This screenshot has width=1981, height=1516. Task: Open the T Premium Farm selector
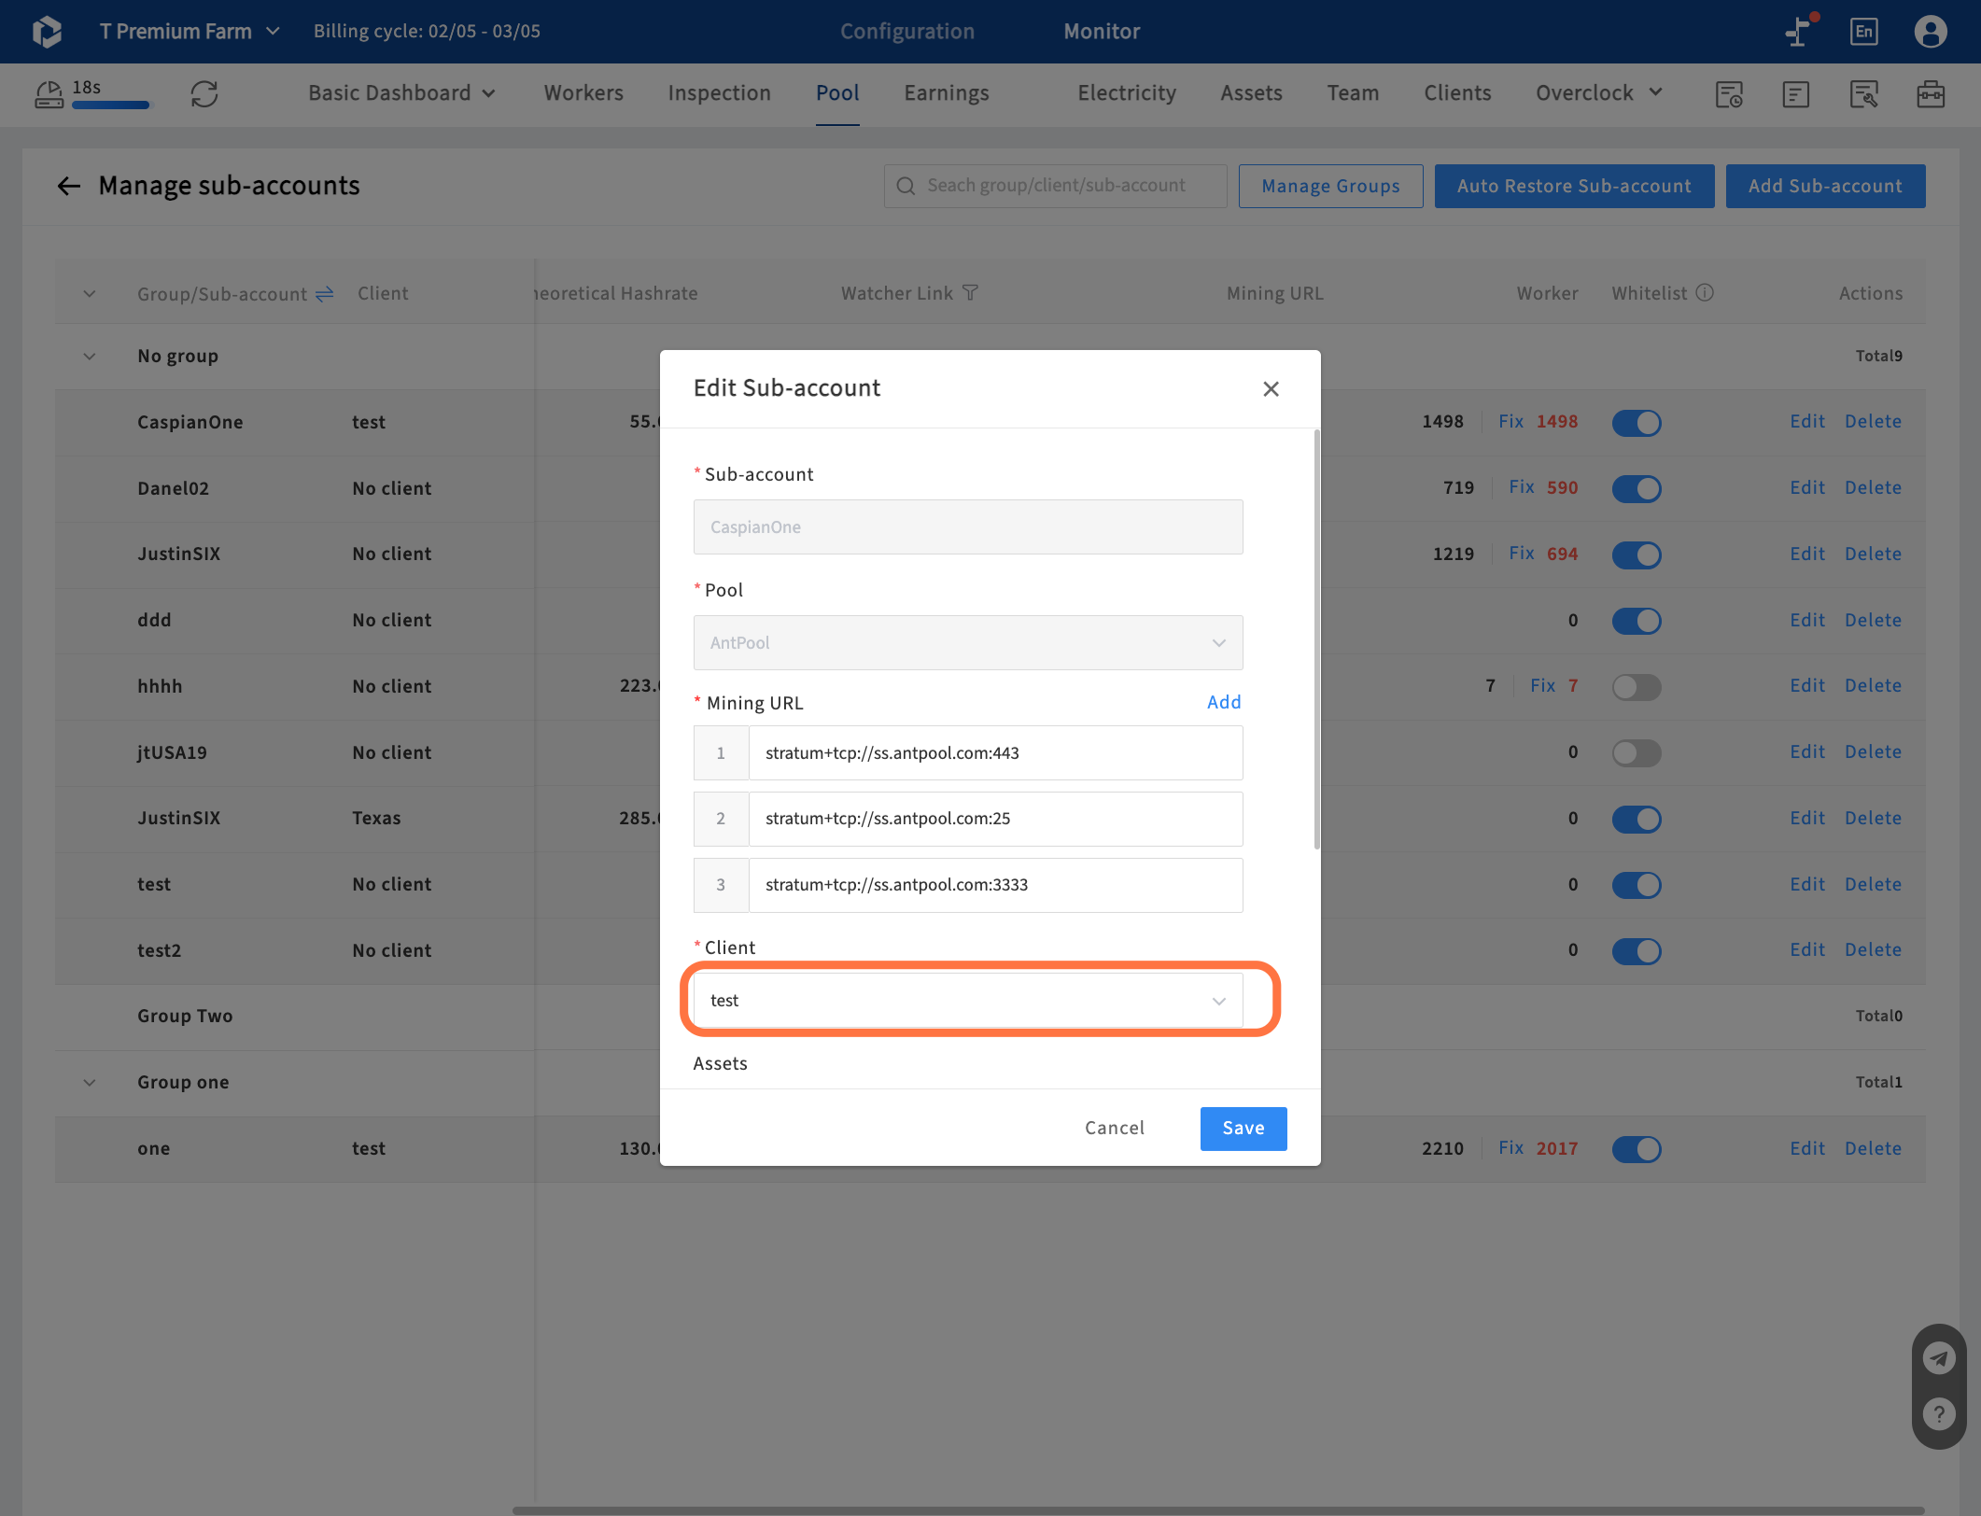pos(190,31)
